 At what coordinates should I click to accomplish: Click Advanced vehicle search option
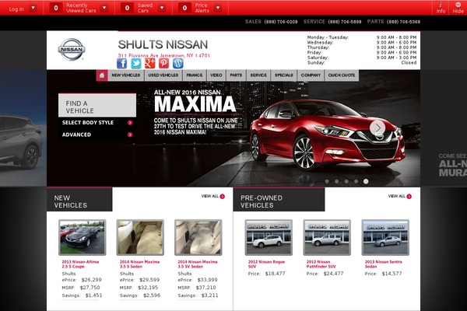76,135
